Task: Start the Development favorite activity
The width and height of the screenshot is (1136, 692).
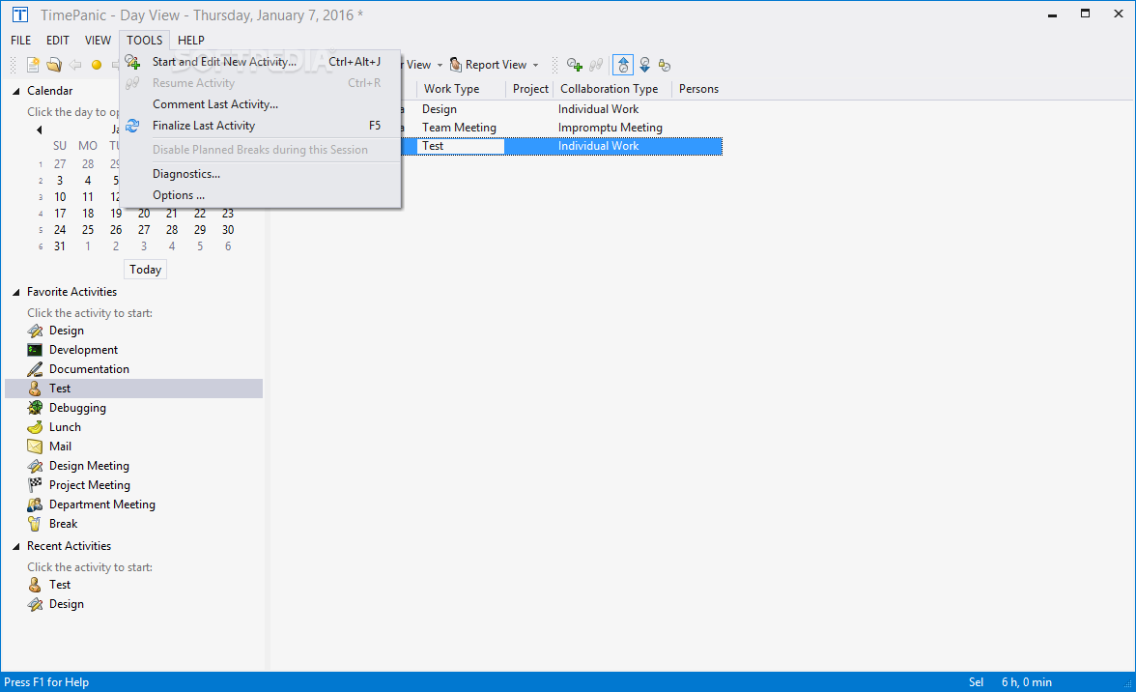Action: click(83, 350)
